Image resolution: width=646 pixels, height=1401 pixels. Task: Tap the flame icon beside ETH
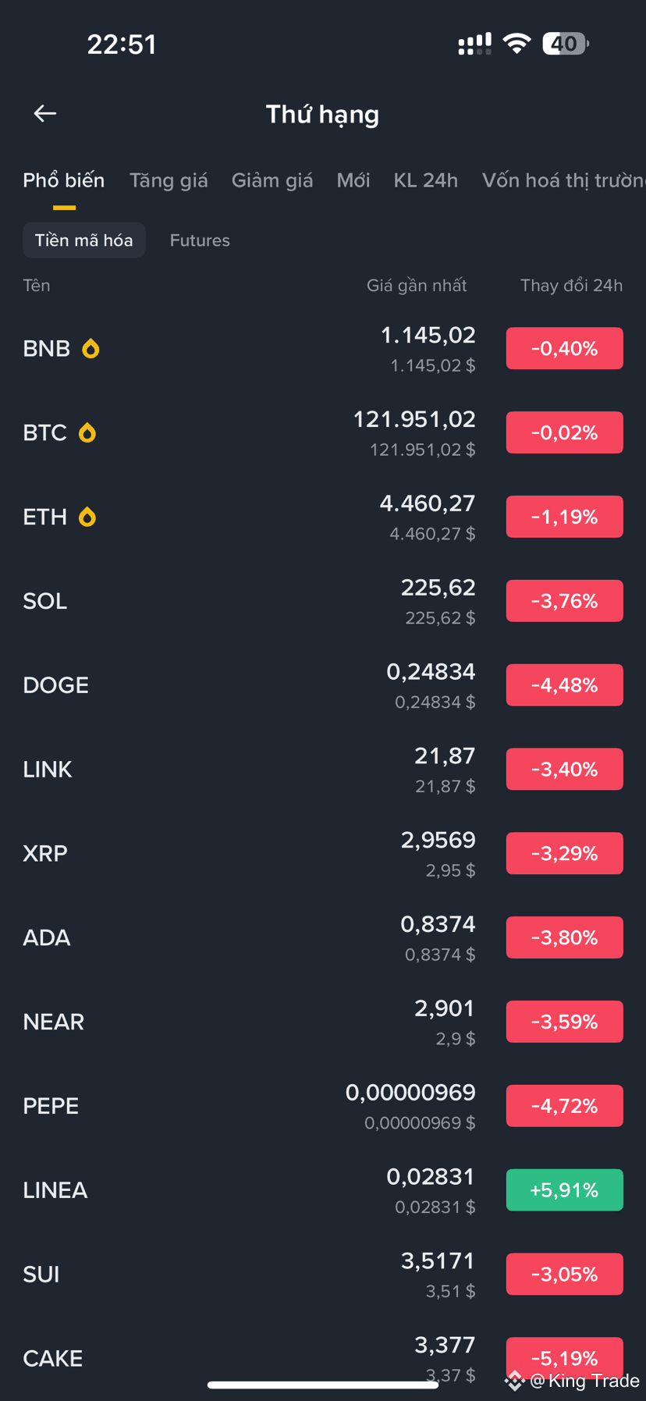point(87,517)
